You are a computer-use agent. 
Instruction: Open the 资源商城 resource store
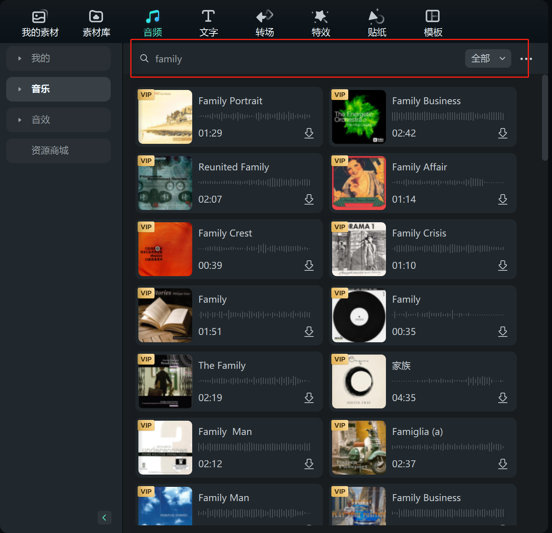58,151
